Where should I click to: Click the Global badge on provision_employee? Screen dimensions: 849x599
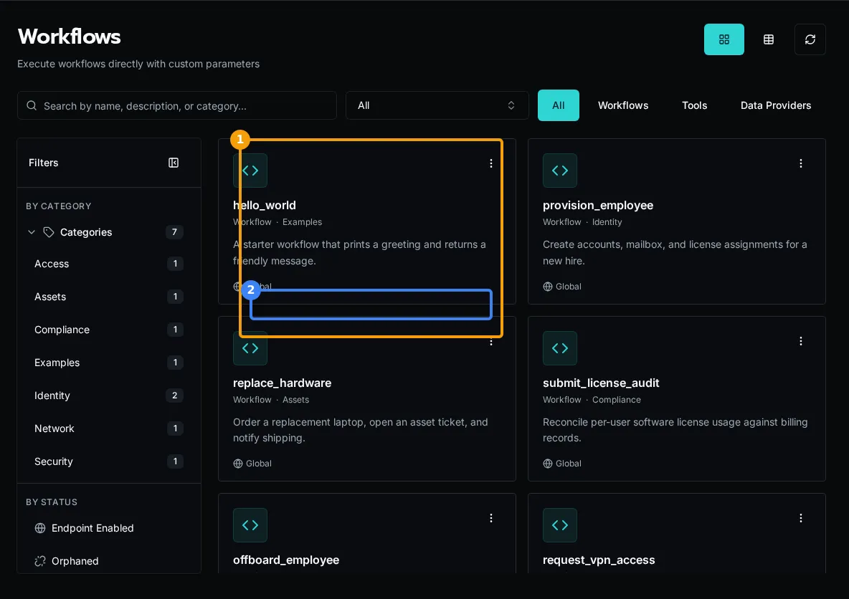(562, 287)
